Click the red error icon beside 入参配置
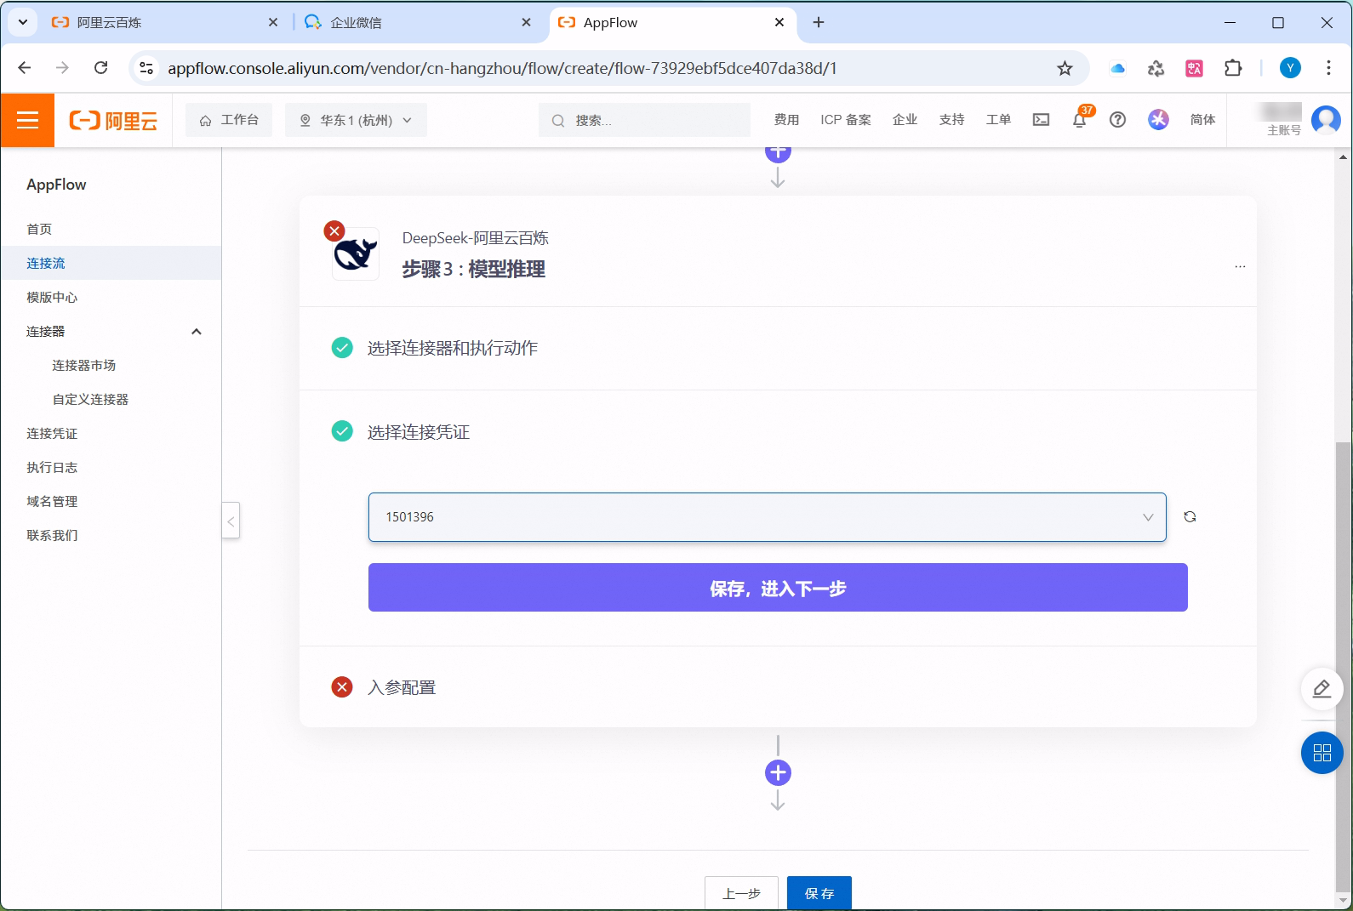 coord(342,687)
